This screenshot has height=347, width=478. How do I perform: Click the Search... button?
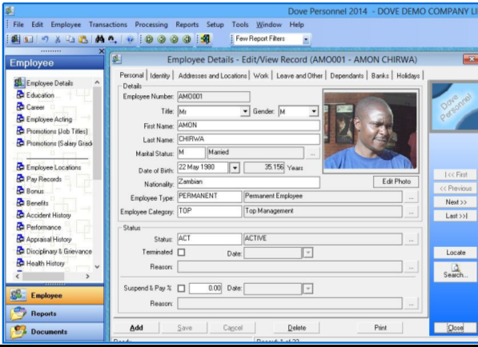click(x=456, y=272)
